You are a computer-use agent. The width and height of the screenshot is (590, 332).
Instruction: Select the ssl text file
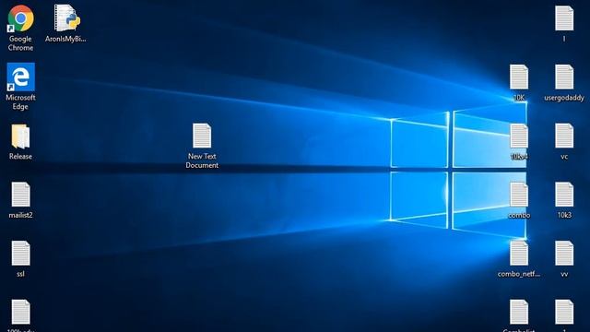click(x=20, y=254)
